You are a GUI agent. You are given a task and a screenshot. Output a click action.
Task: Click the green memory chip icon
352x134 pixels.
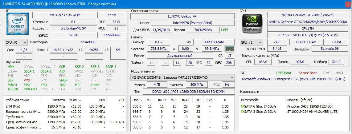point(229,49)
